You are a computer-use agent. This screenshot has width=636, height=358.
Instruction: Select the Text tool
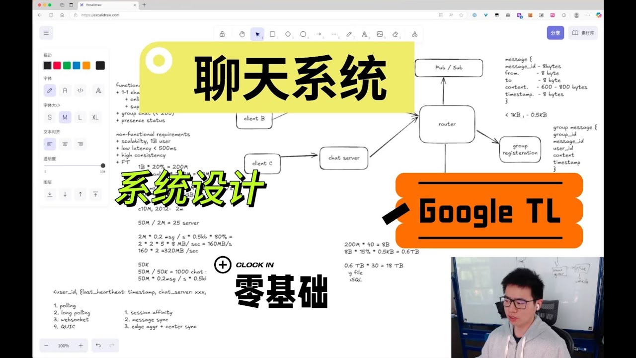tap(365, 34)
